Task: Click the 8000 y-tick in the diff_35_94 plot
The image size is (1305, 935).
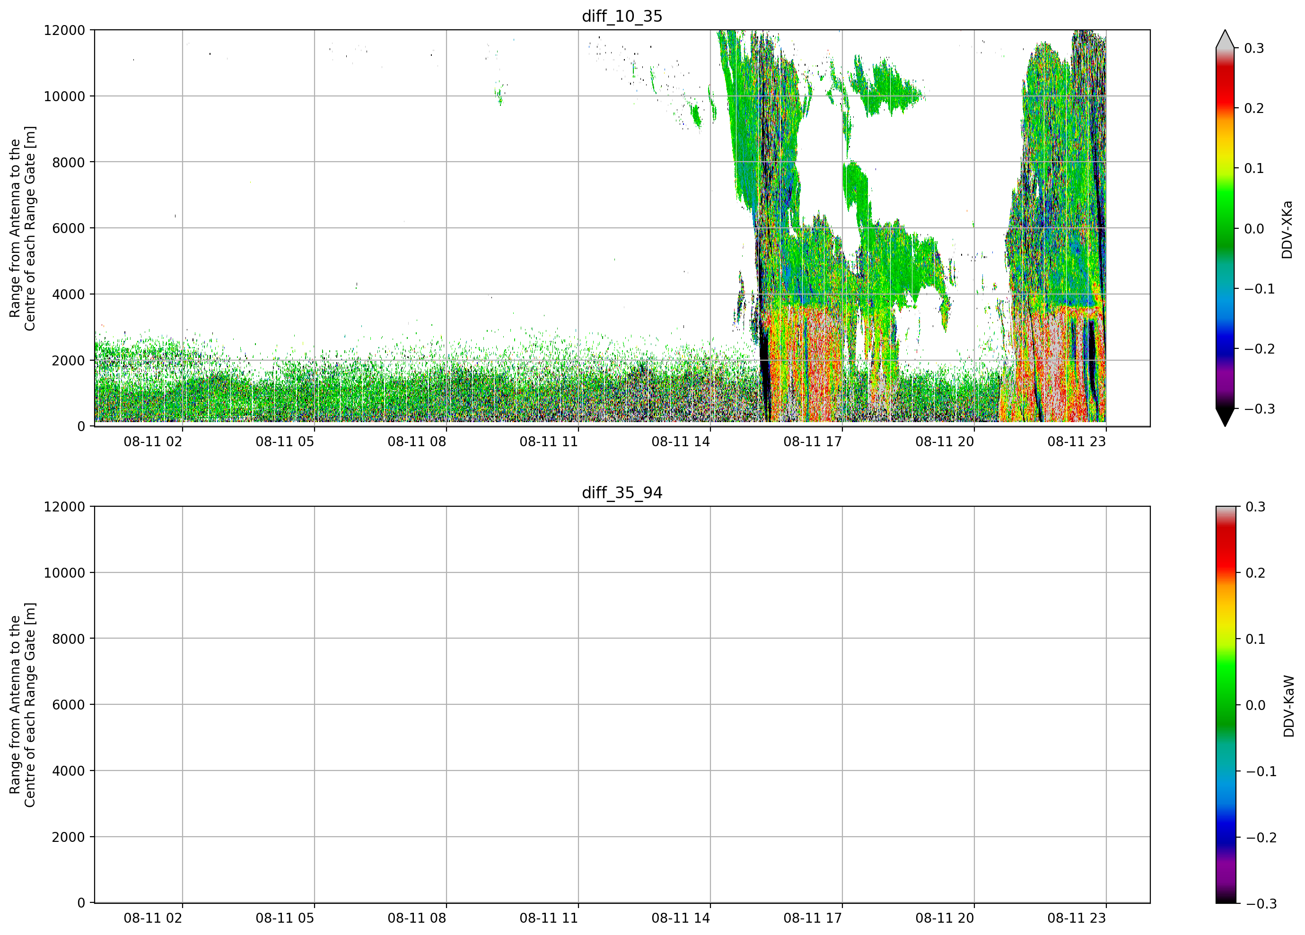Action: click(x=69, y=639)
